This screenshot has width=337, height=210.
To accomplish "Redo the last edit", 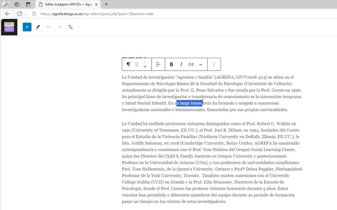I will tap(59, 27).
